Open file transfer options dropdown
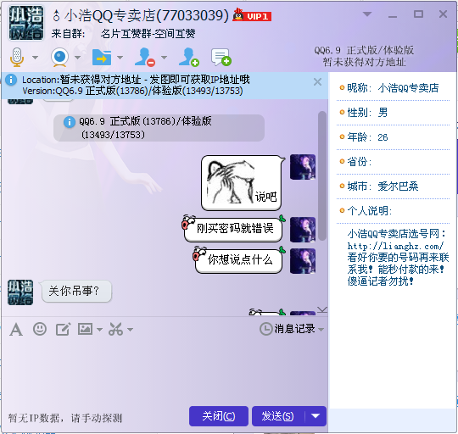 click(x=120, y=57)
